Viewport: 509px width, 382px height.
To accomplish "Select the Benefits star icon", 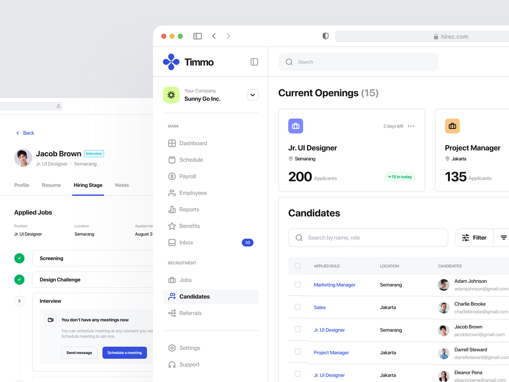I will pyautogui.click(x=172, y=226).
